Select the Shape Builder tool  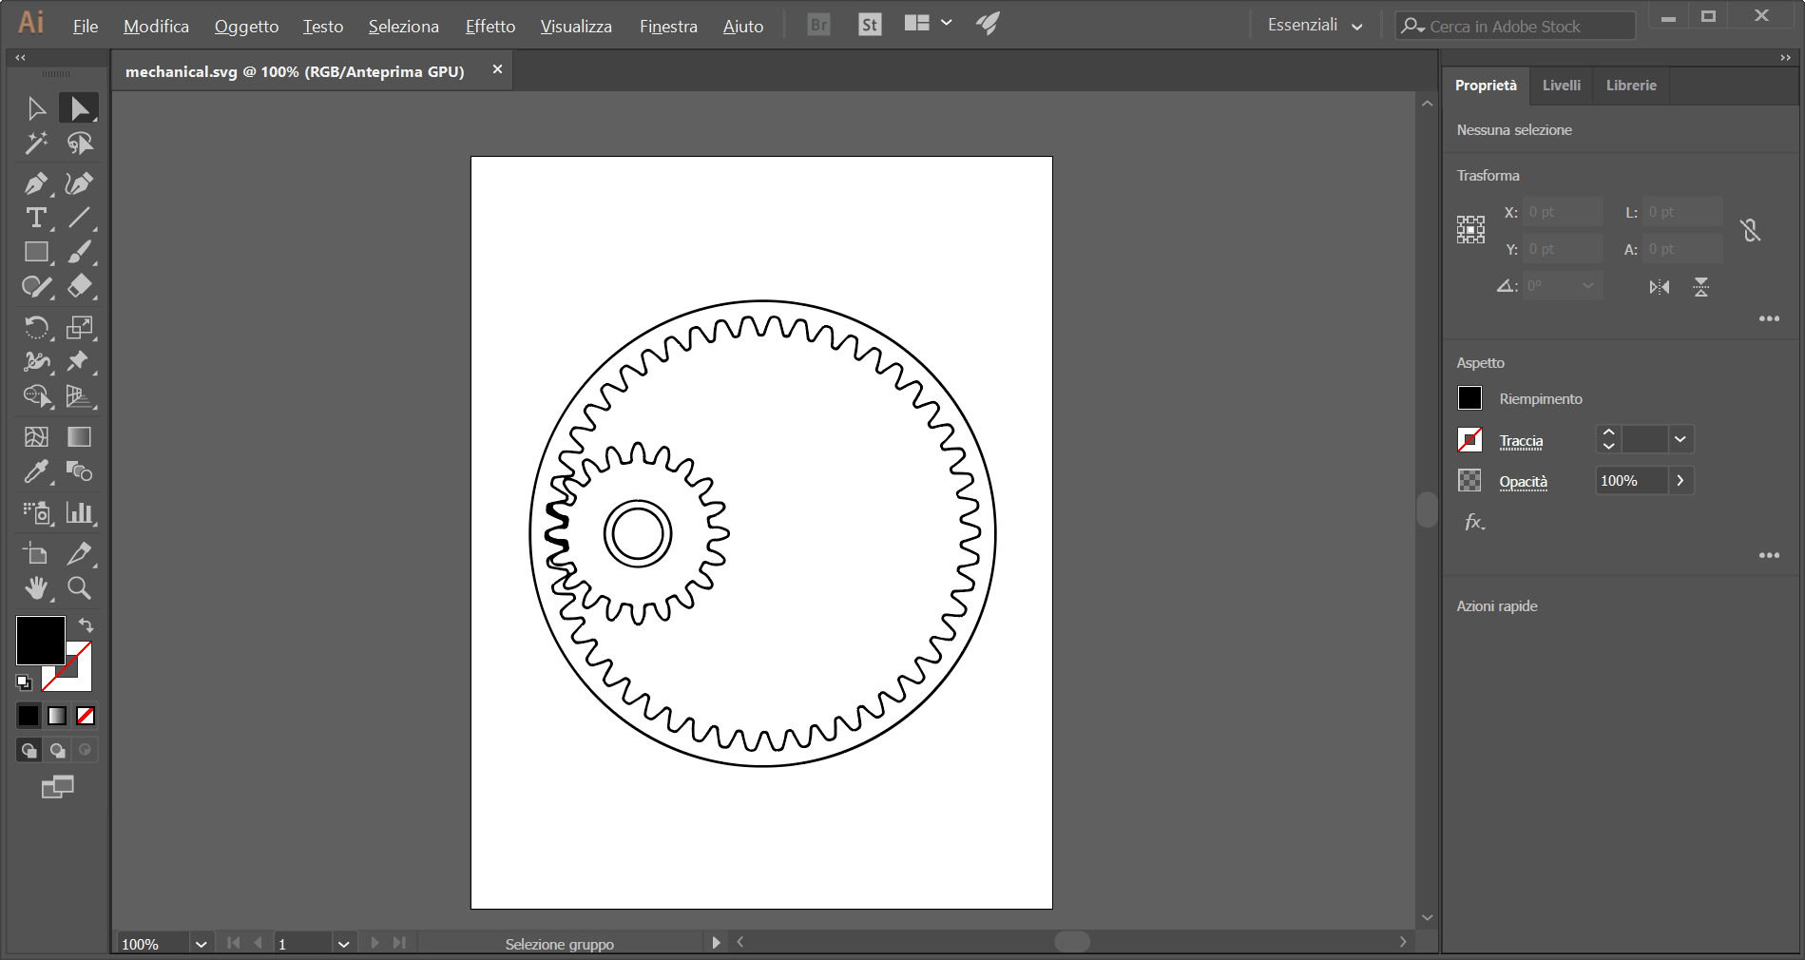(36, 396)
